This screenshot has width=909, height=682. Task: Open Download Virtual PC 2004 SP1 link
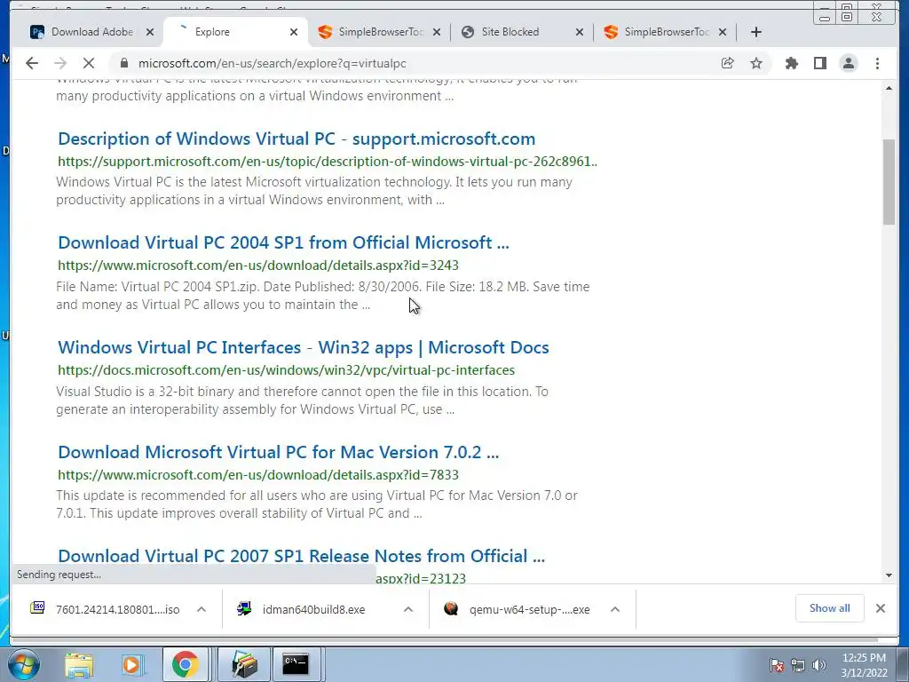click(283, 242)
